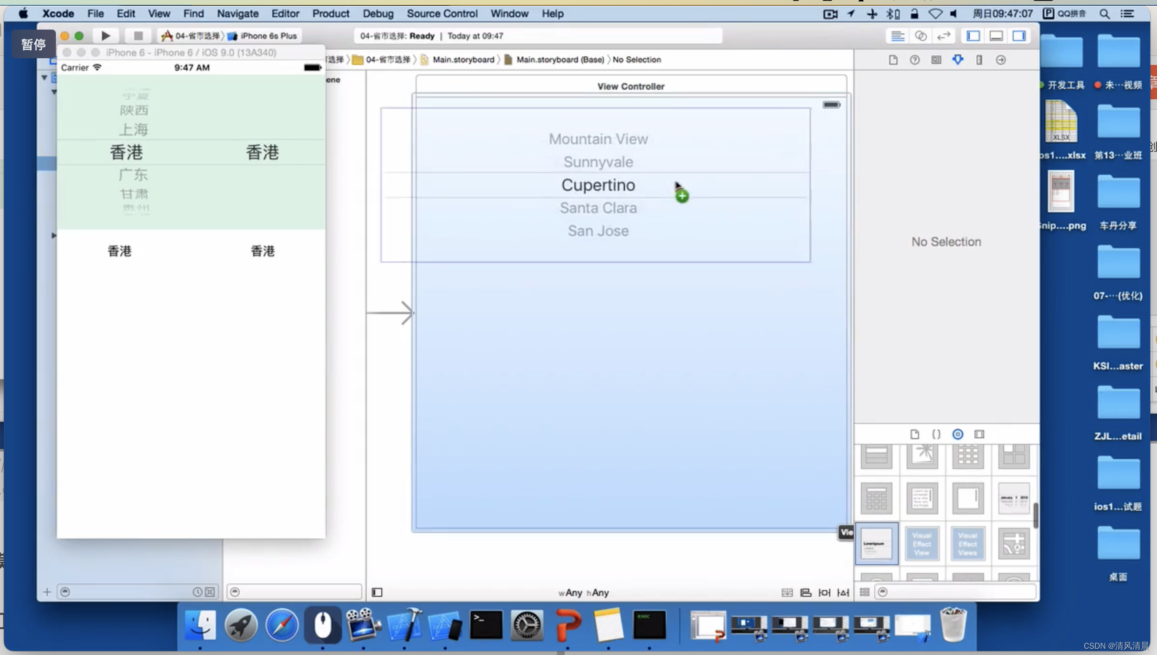Open the Navigate menu
The width and height of the screenshot is (1157, 655).
237,13
